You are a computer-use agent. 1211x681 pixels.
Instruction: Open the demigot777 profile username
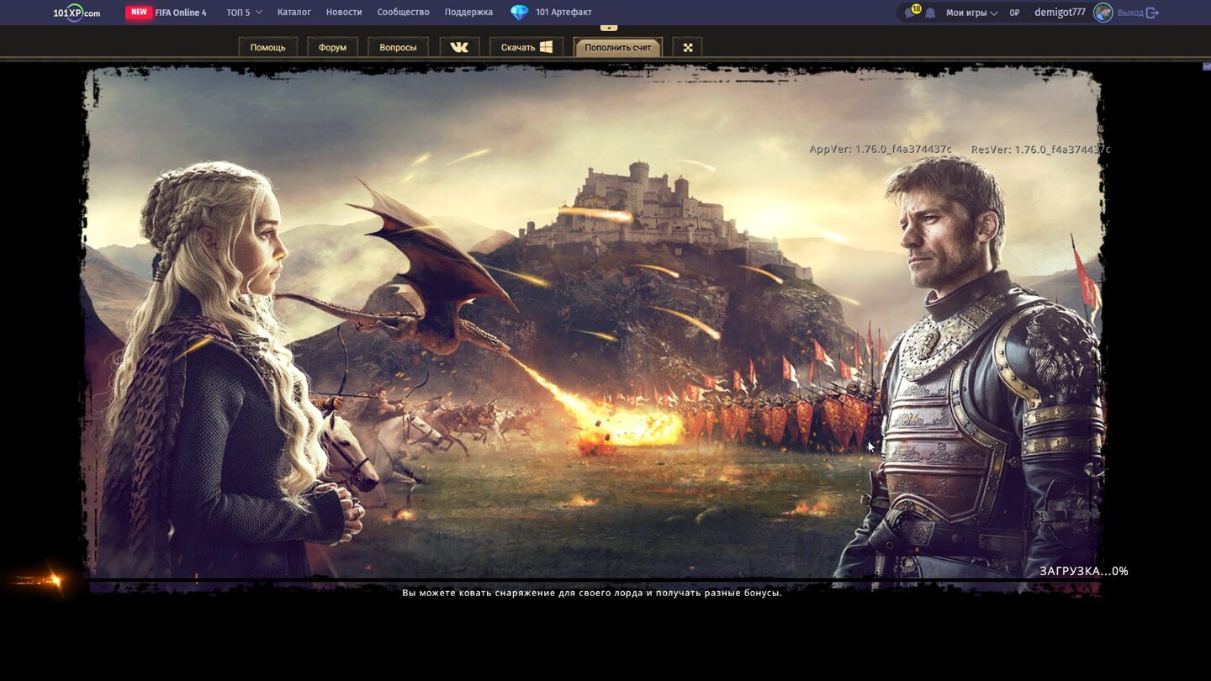point(1060,13)
